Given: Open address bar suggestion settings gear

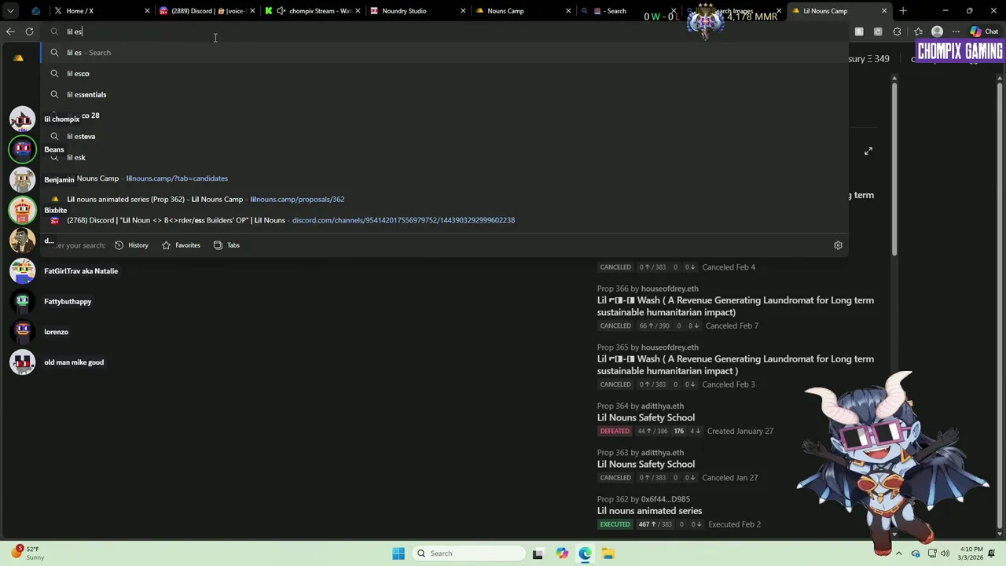Looking at the screenshot, I should pyautogui.click(x=838, y=245).
